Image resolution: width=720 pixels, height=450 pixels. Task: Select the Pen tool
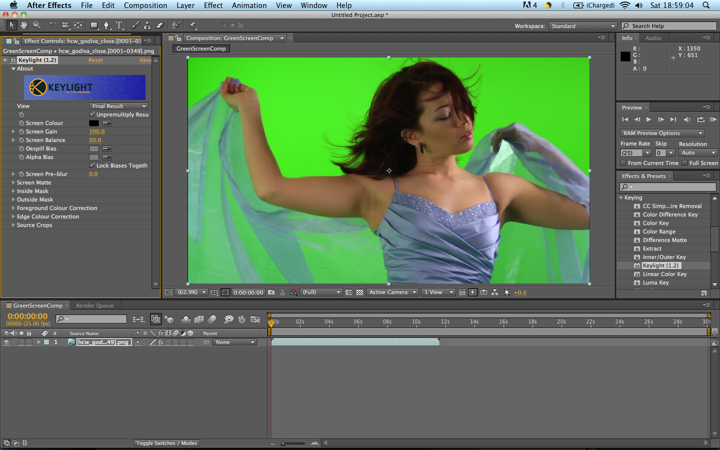pyautogui.click(x=106, y=25)
